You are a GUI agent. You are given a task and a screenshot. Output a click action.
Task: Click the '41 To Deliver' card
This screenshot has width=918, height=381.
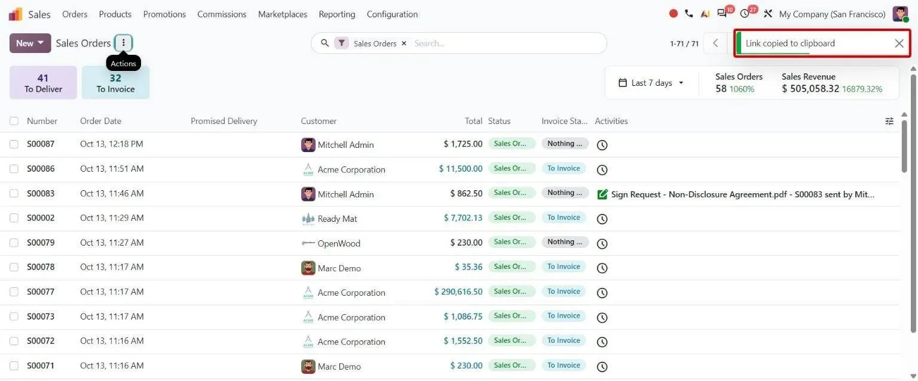pos(43,82)
